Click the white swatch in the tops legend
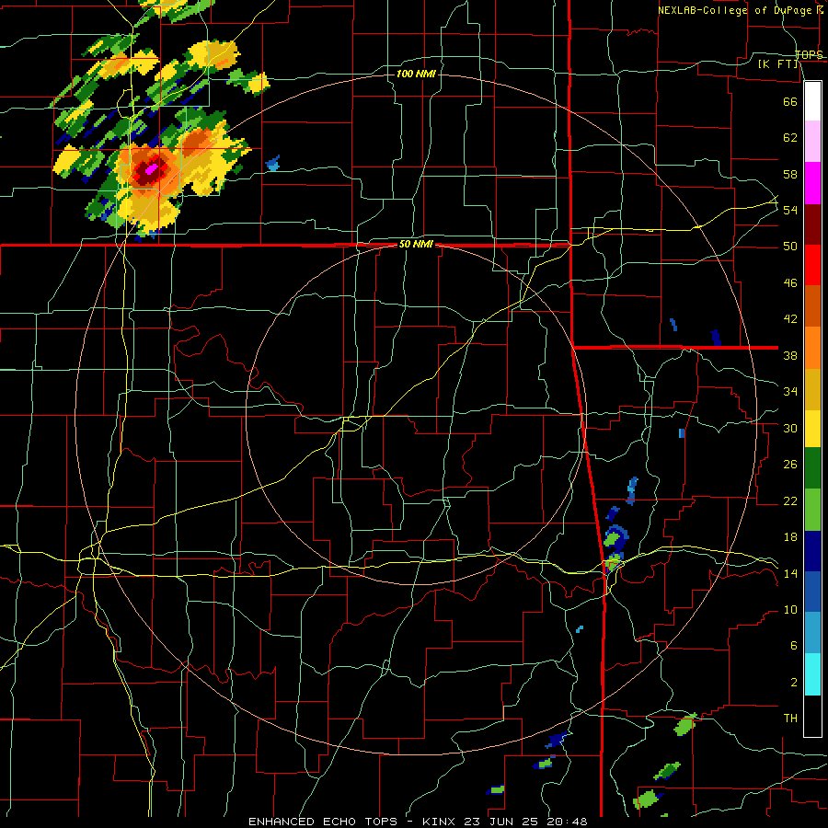Viewport: 828px width, 828px height. coord(812,101)
